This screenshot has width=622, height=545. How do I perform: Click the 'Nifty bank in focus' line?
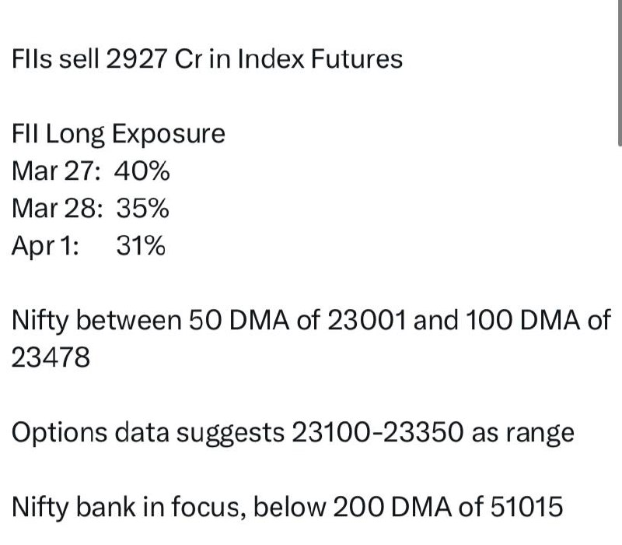tap(287, 508)
